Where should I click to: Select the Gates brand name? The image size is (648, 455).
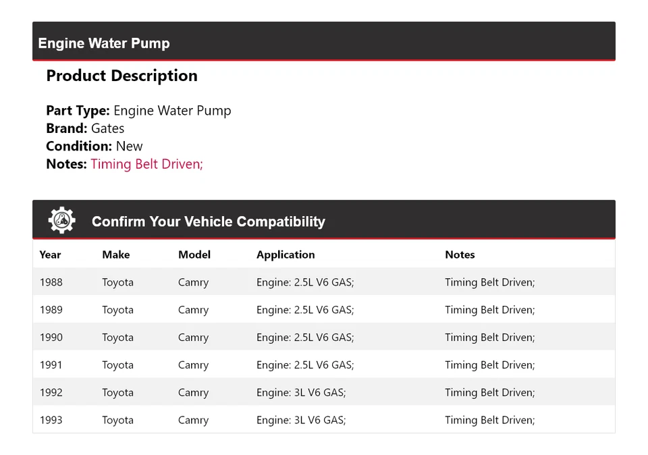(x=108, y=128)
